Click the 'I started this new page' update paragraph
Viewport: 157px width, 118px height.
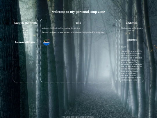point(131,66)
